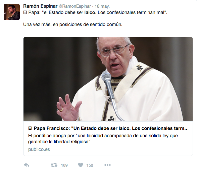Click the 152 likes count
197x171 pixels.
90,165
